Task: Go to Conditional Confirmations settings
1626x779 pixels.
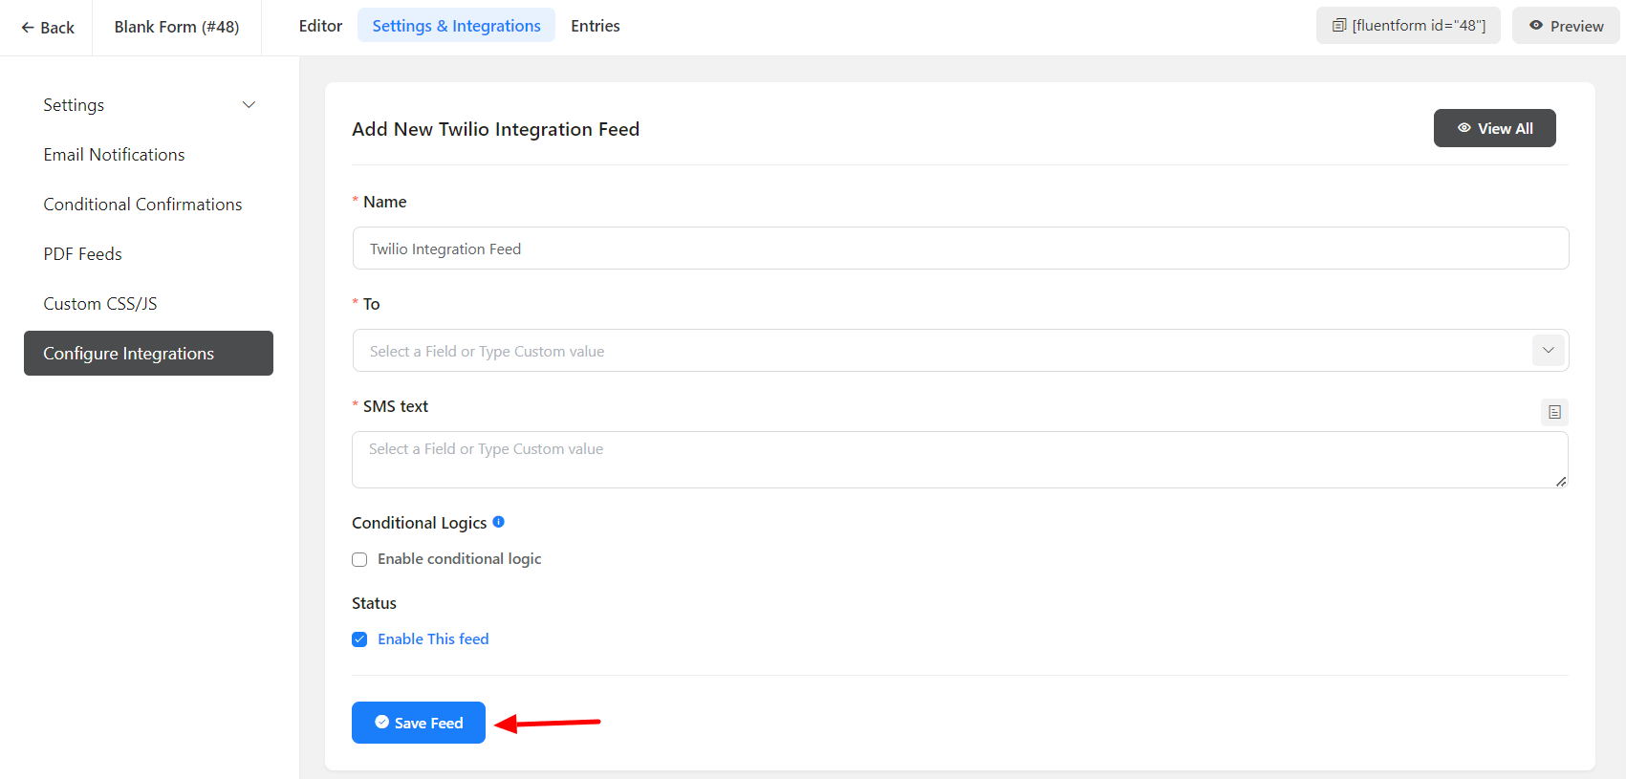Action: pyautogui.click(x=142, y=205)
